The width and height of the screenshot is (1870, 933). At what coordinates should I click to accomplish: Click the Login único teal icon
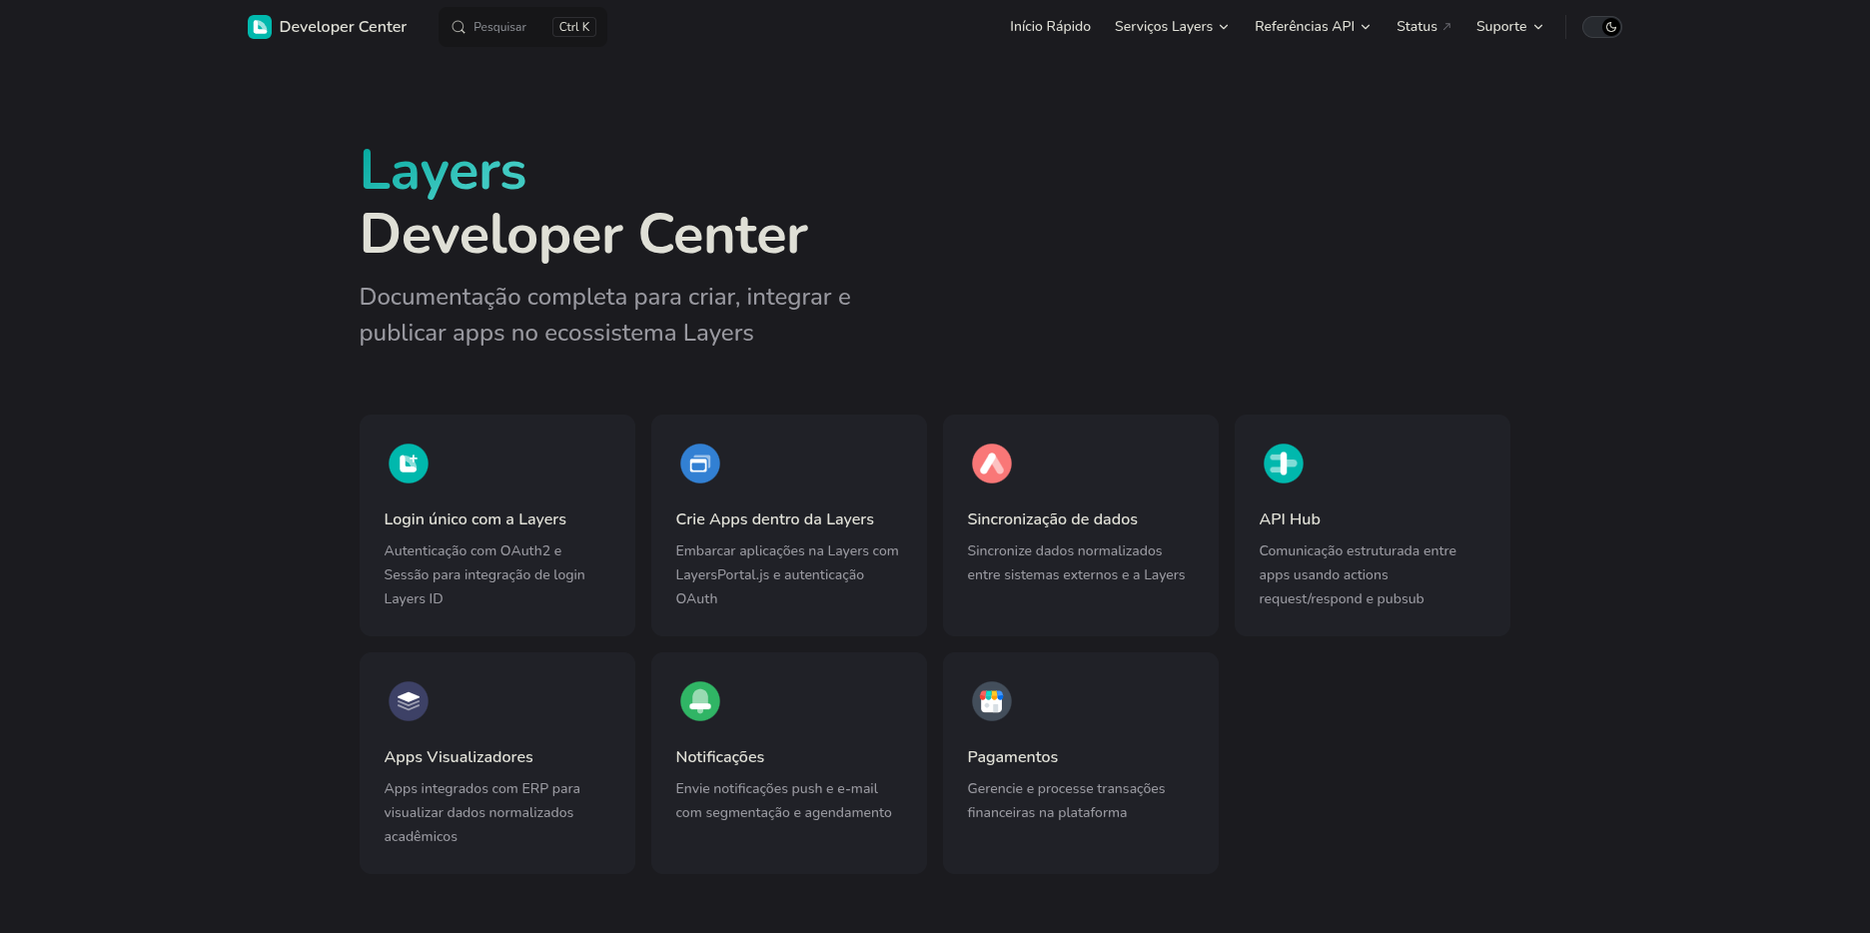pos(408,464)
